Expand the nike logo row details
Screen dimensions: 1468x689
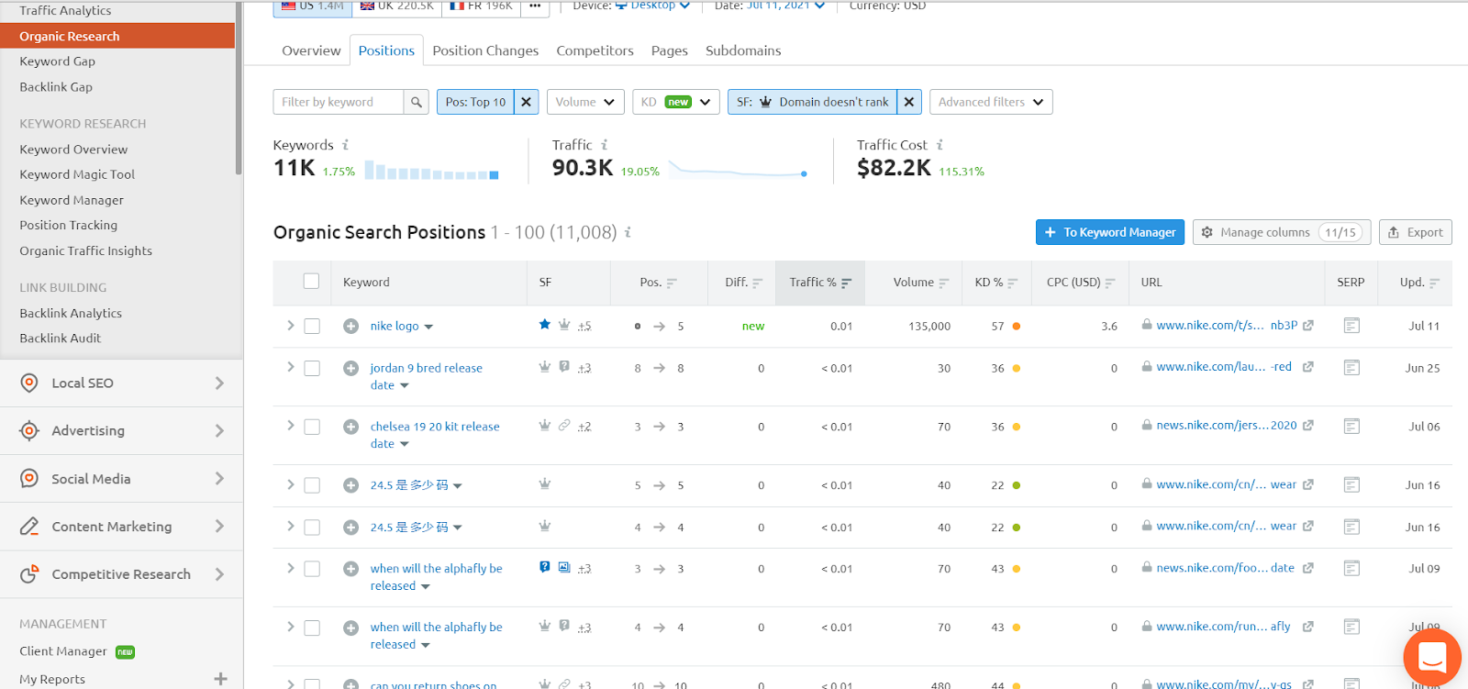pos(290,325)
